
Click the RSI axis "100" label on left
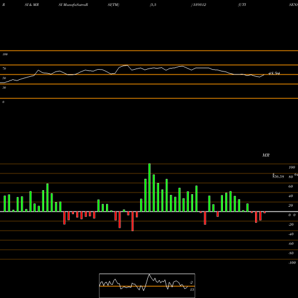point(5,54)
